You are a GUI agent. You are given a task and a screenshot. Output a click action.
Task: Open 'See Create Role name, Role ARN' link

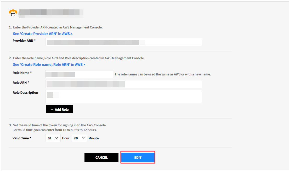coord(48,64)
